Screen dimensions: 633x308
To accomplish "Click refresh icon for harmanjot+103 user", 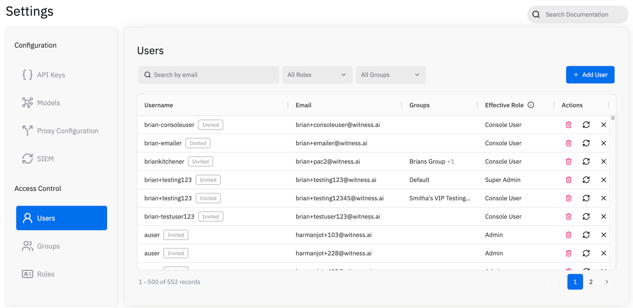I will 586,235.
